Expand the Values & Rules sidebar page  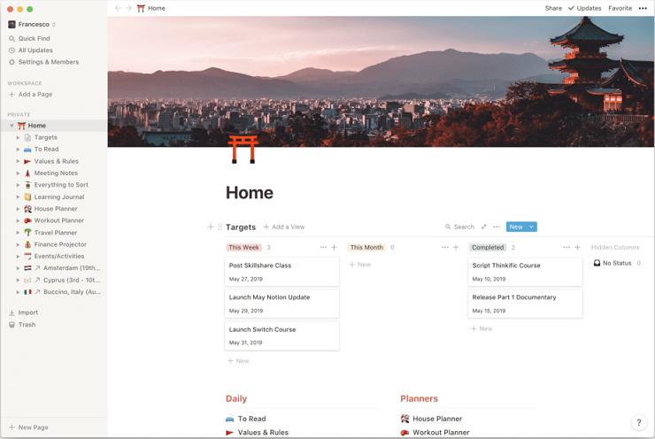(x=18, y=161)
